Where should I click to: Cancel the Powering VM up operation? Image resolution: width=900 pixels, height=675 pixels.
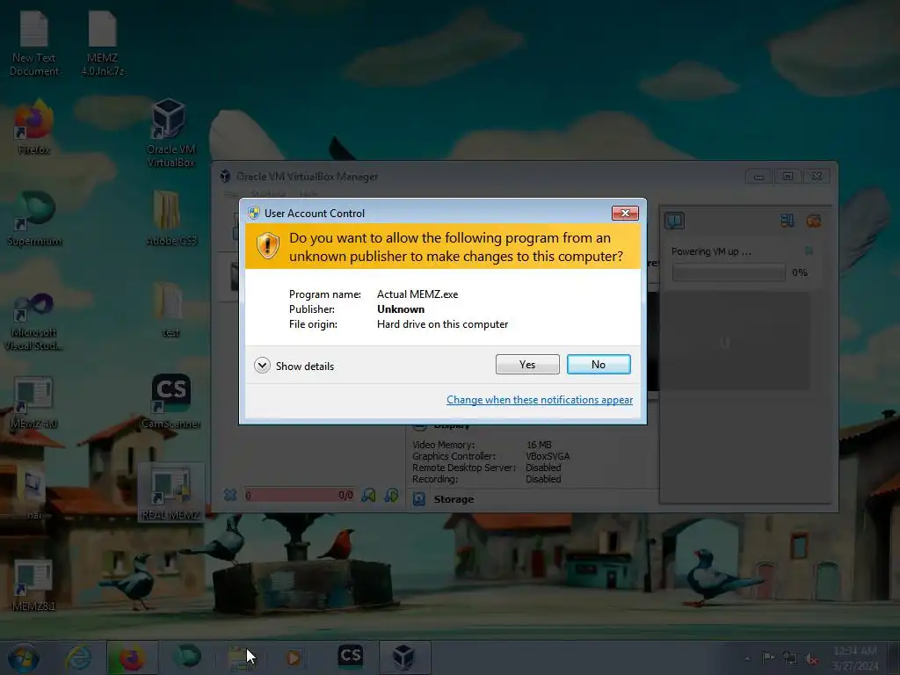809,250
